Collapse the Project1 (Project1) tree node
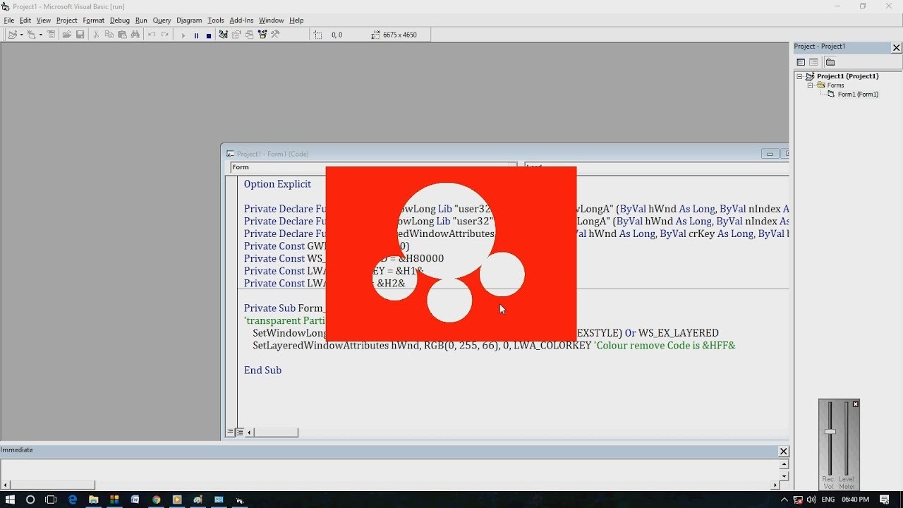Screen dimensions: 903x508 (799, 76)
